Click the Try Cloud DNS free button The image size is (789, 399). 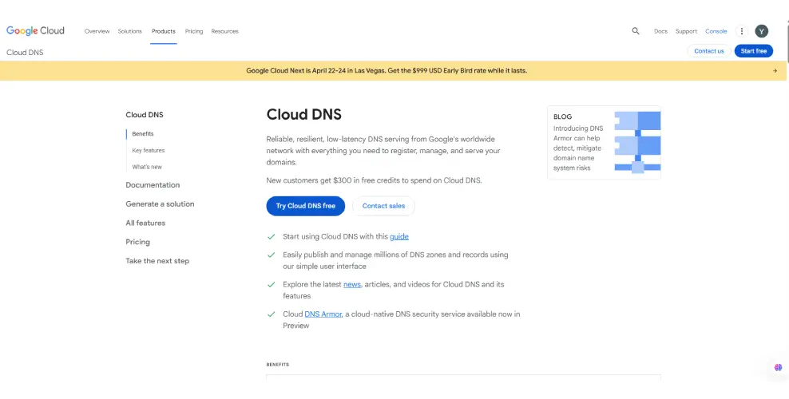306,206
